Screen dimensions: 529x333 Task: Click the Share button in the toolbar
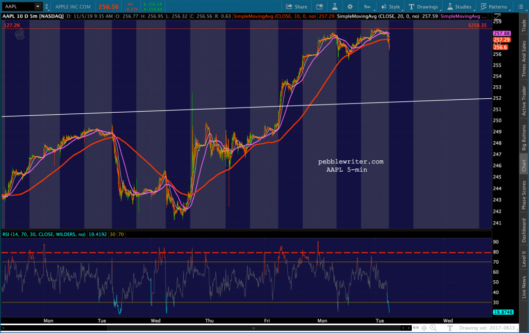pyautogui.click(x=297, y=7)
